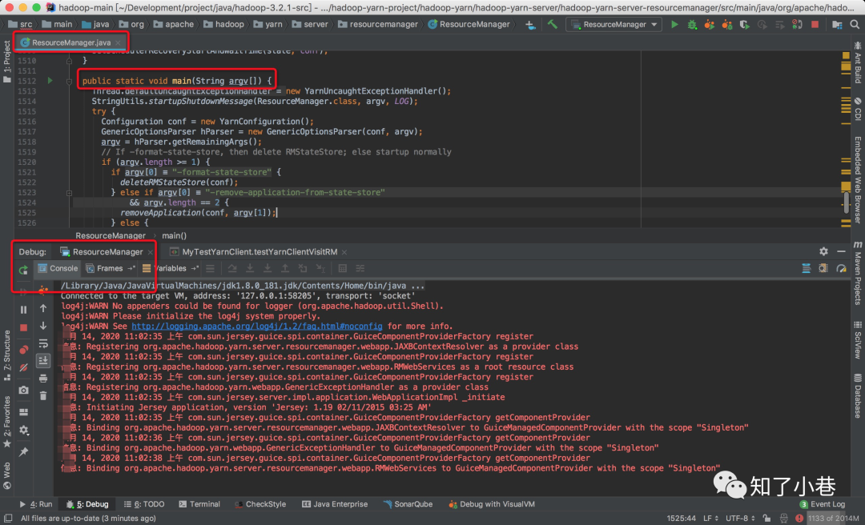The image size is (865, 525).
Task: Open Search Everywhere magnifier icon
Action: pos(855,24)
